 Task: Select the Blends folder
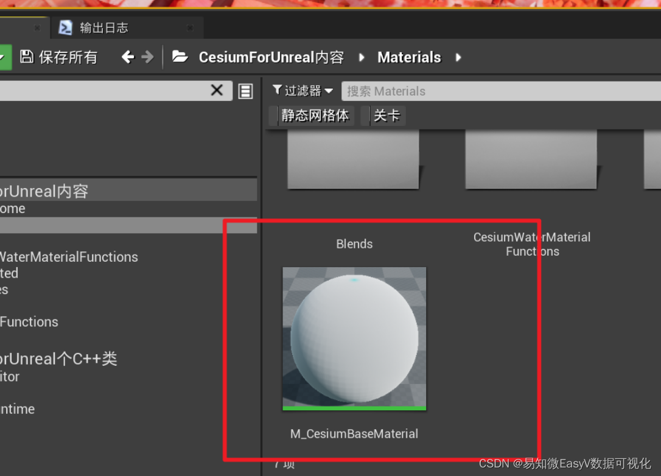[353, 159]
